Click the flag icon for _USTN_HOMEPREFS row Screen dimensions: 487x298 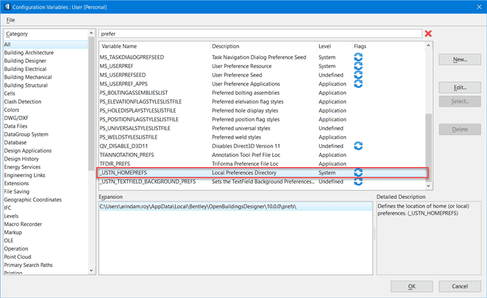tap(358, 173)
